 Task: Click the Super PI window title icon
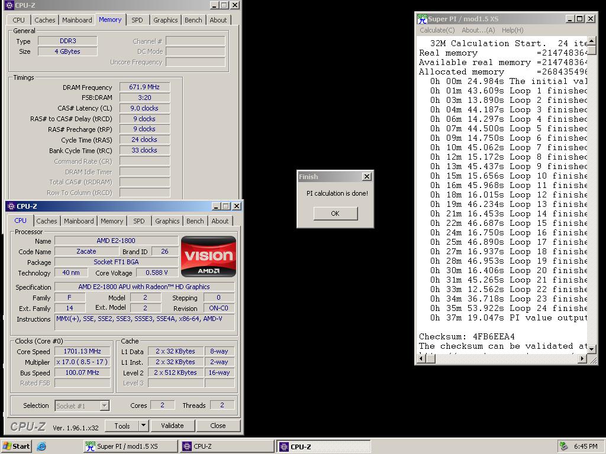(422, 18)
